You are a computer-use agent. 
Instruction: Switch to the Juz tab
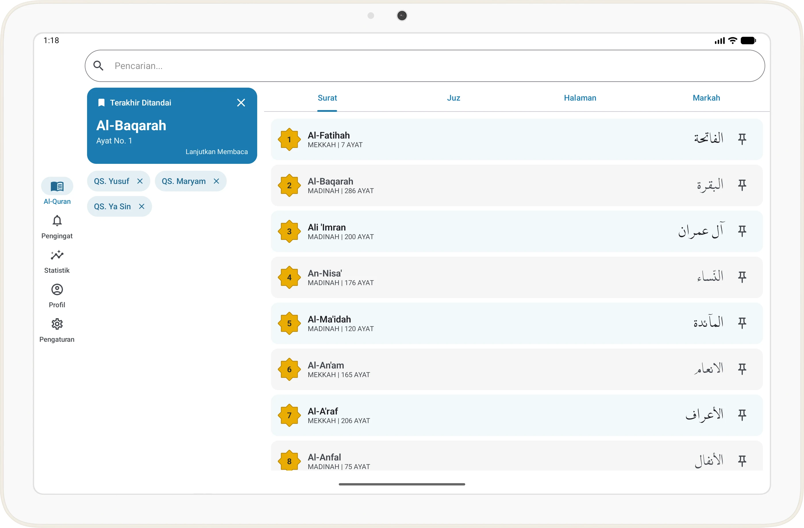[x=453, y=98]
